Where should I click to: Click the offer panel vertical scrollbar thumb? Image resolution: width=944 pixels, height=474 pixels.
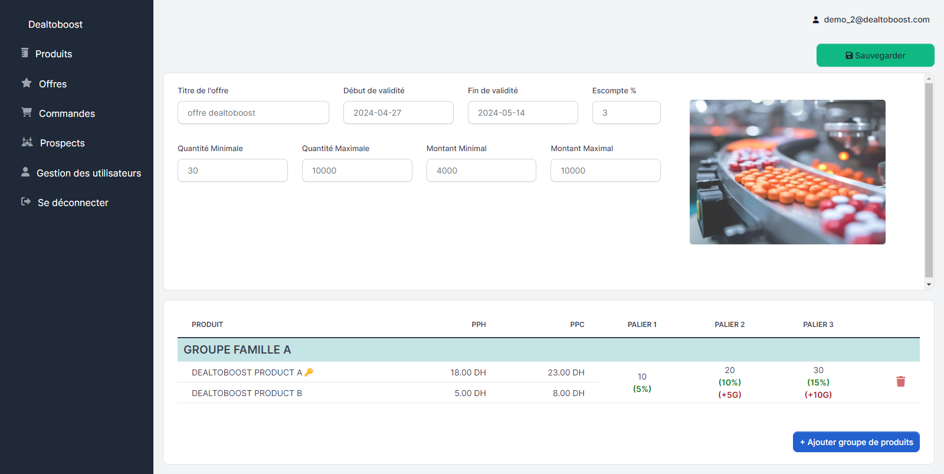coord(929,180)
